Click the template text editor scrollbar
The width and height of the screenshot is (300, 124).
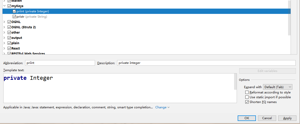tap(235, 82)
